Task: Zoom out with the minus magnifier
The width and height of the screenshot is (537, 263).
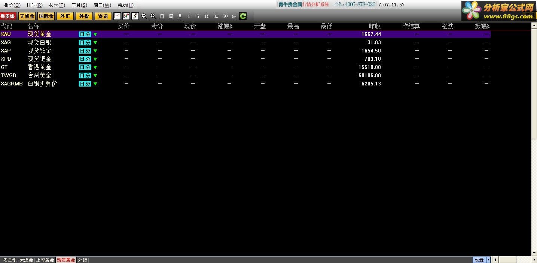Action: coord(144,16)
